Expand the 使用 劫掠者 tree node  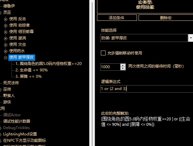tap(6, 25)
